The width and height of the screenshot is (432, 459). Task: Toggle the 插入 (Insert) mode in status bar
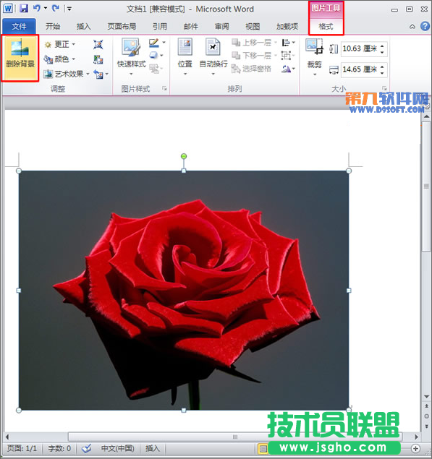point(153,448)
